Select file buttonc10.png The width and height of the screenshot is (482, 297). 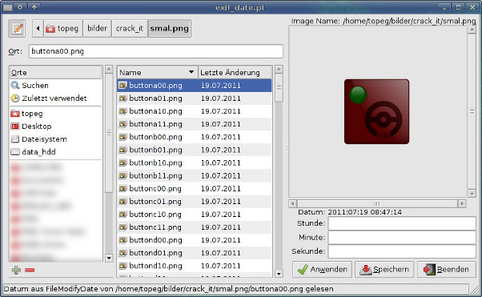click(195, 215)
